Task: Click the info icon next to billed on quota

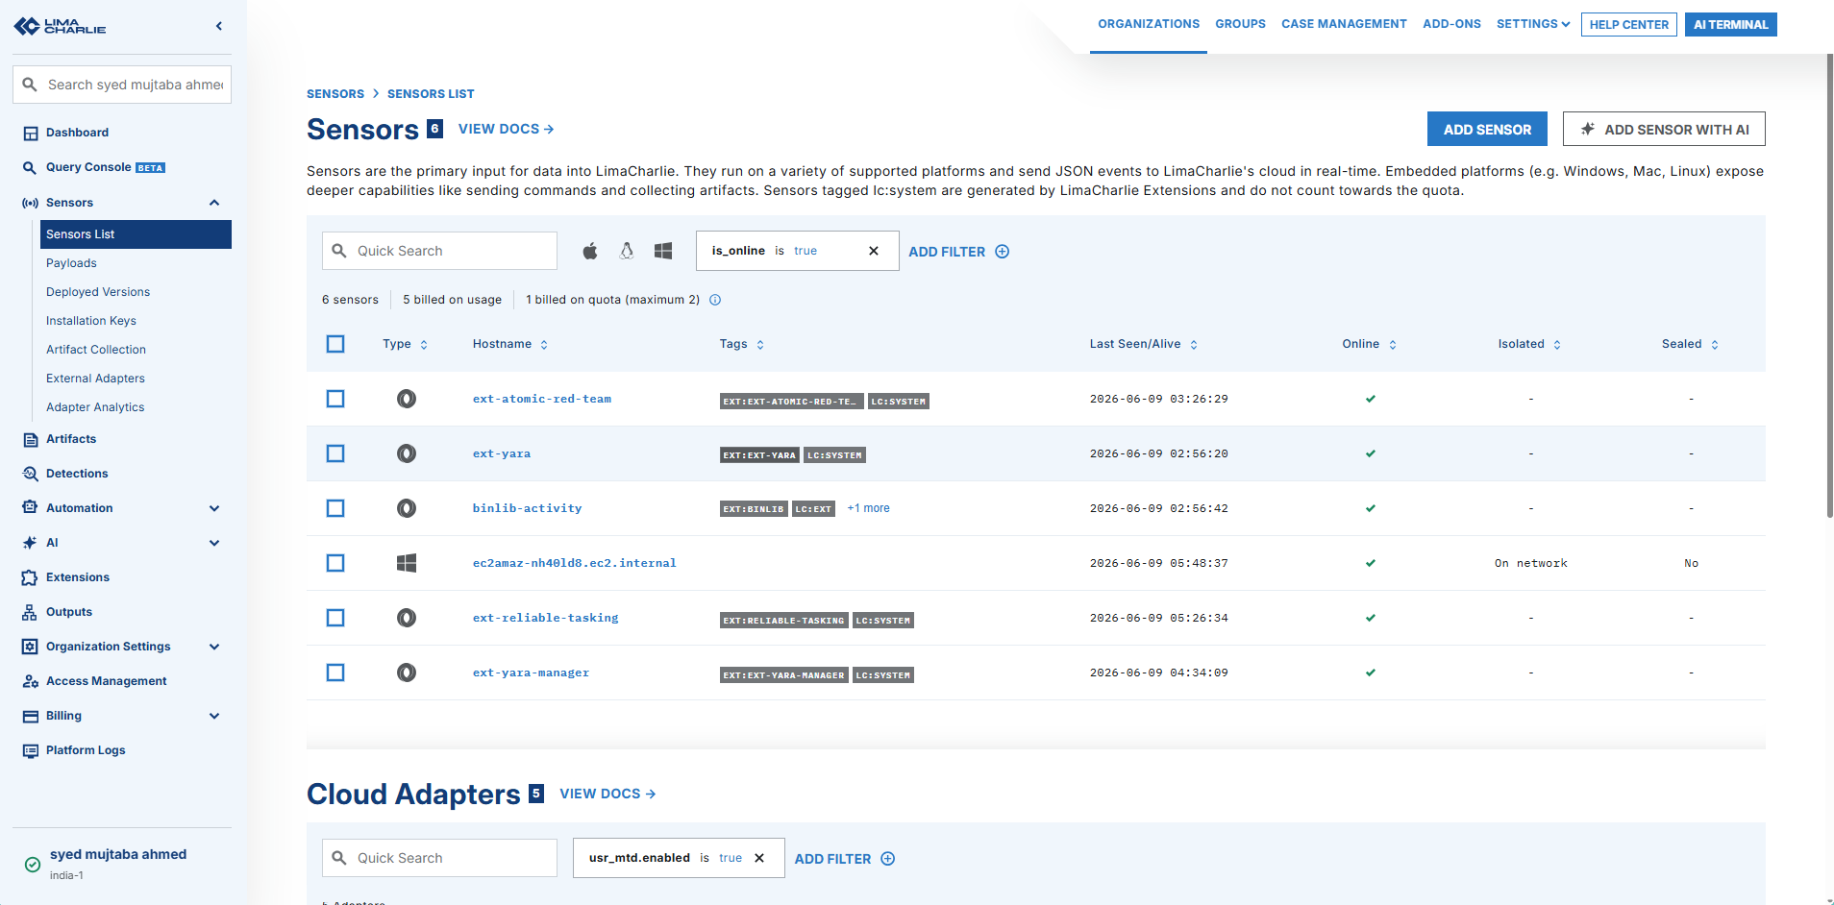Action: coord(715,300)
